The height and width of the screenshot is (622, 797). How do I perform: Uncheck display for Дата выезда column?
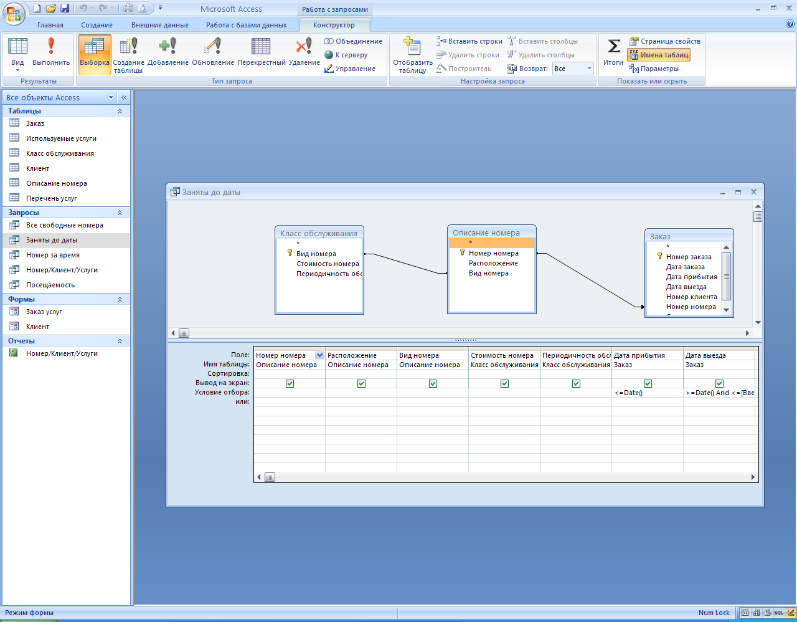click(x=719, y=383)
